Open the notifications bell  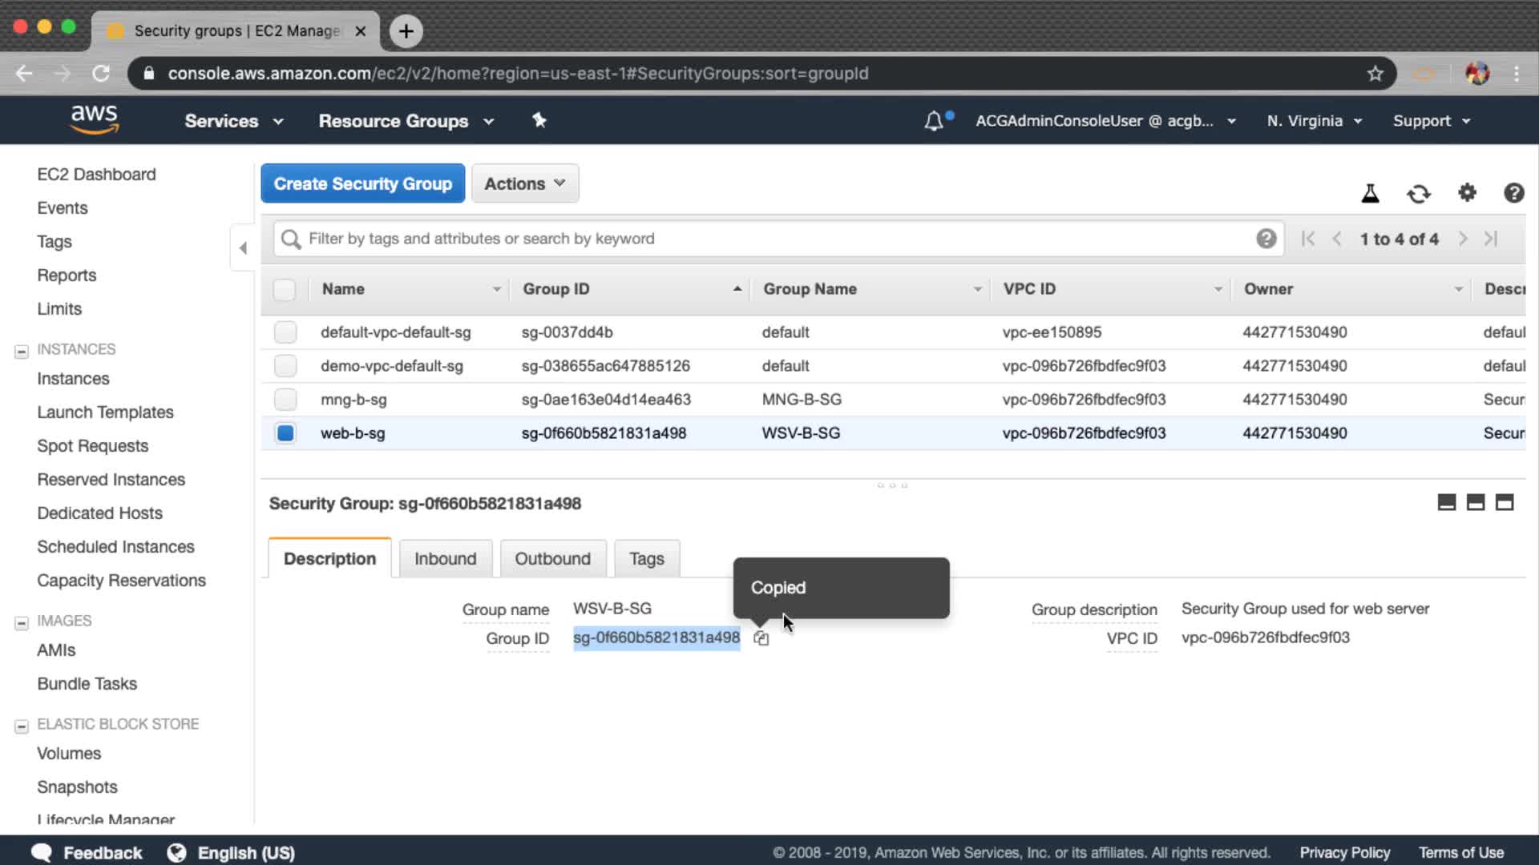pyautogui.click(x=934, y=121)
